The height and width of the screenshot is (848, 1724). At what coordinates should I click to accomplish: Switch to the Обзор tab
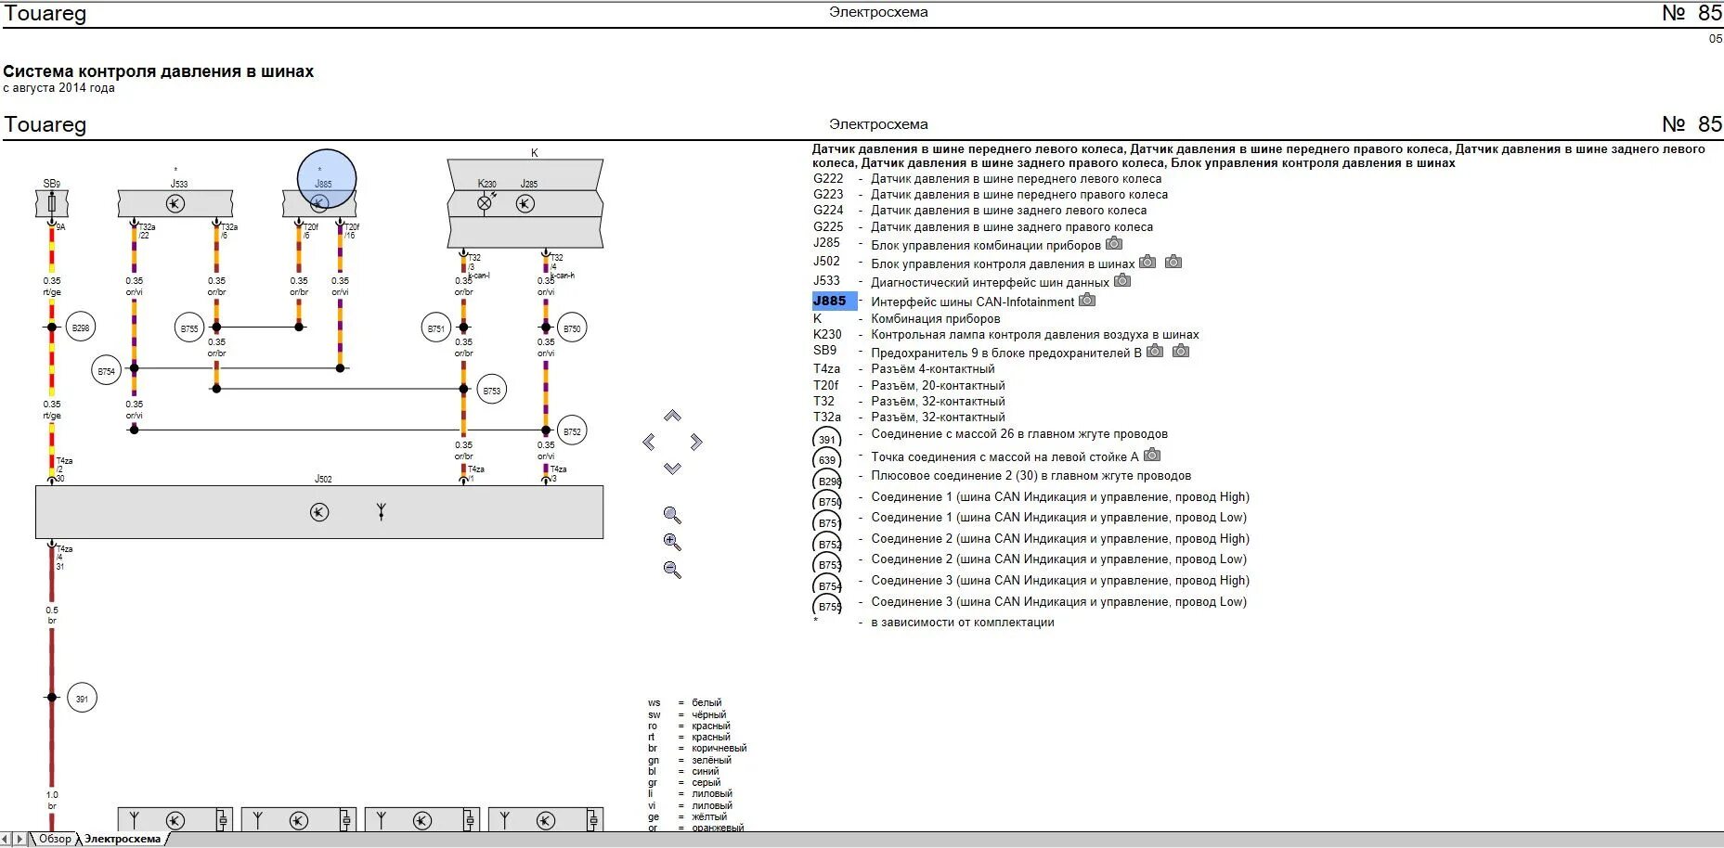(55, 839)
